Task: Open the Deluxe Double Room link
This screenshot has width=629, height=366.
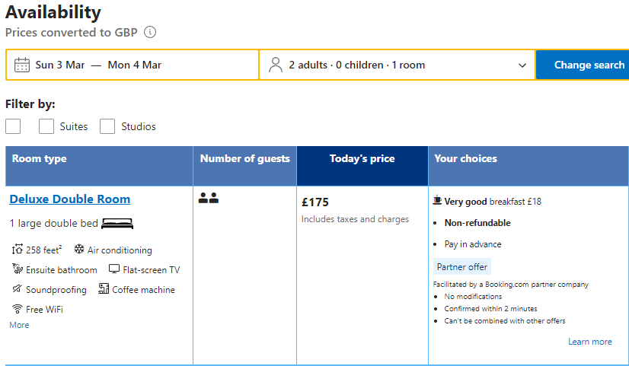Action: point(70,199)
